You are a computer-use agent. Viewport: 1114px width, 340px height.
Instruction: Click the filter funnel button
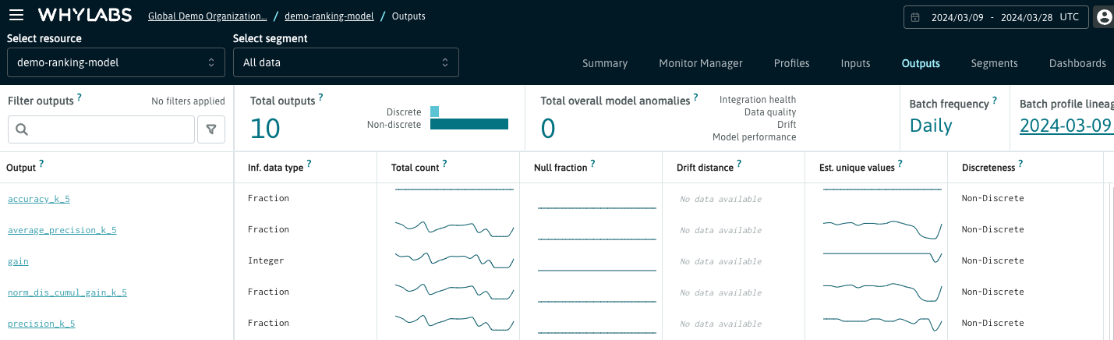[x=210, y=129]
